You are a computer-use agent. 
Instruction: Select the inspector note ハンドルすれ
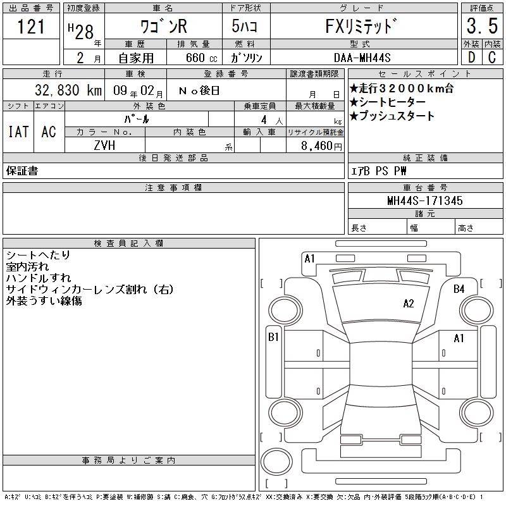39,278
